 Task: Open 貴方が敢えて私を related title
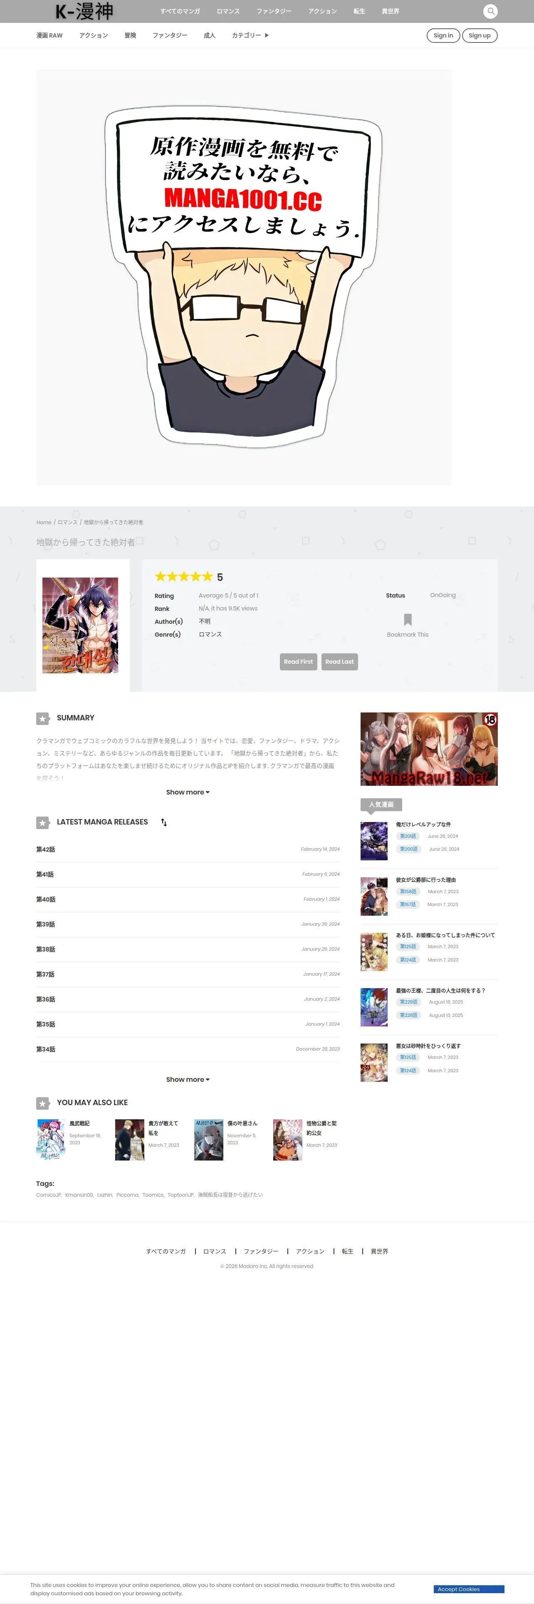pyautogui.click(x=163, y=1128)
